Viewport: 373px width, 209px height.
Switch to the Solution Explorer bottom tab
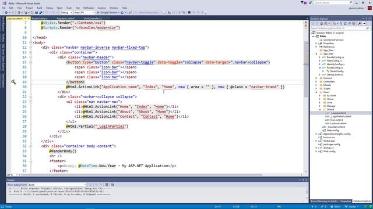361,201
